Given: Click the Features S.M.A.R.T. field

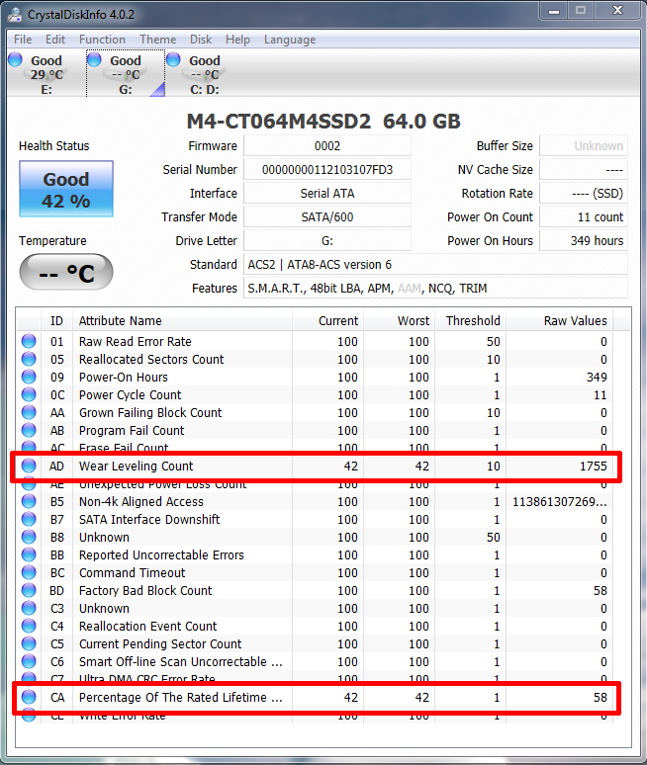Looking at the screenshot, I should coord(435,289).
